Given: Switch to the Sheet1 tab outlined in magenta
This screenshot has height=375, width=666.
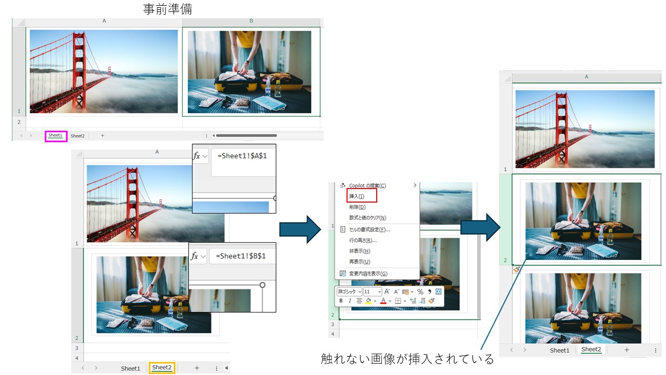Looking at the screenshot, I should click(56, 135).
